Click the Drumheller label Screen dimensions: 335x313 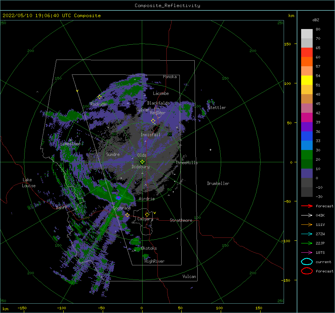point(218,183)
